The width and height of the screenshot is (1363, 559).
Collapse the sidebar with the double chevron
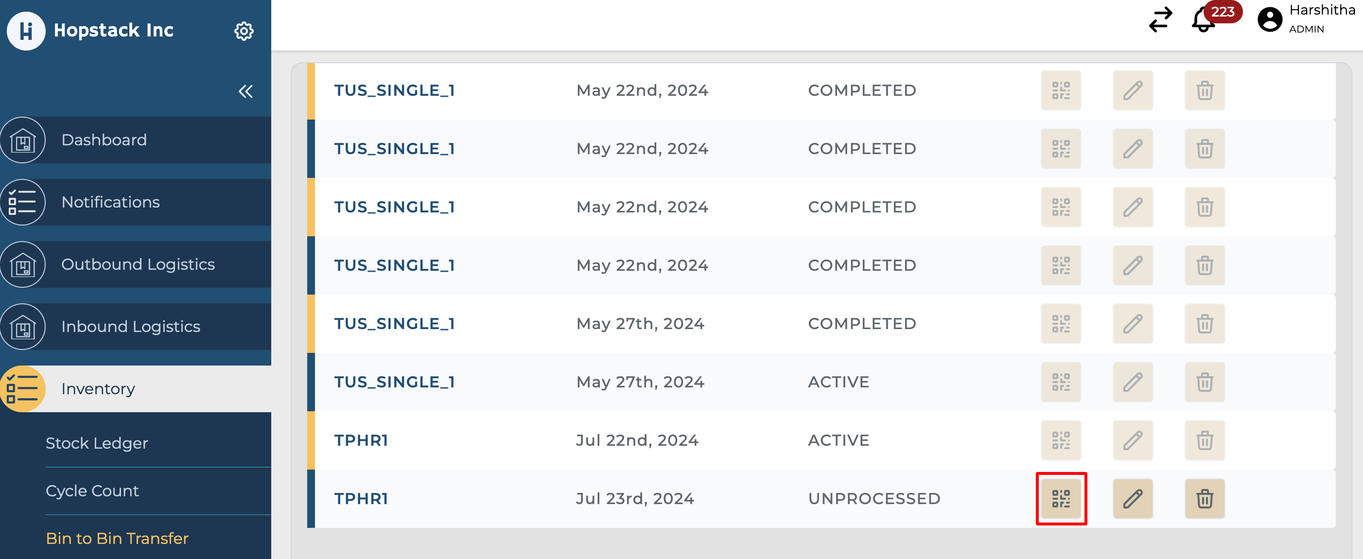(245, 91)
